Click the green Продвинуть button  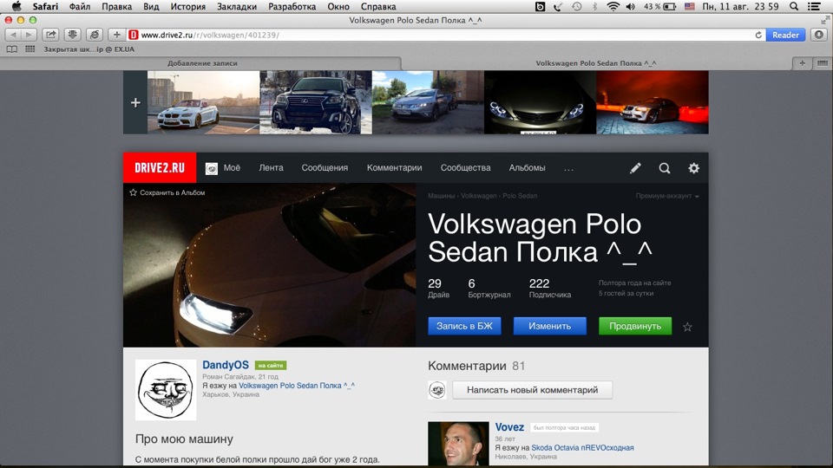tap(635, 326)
